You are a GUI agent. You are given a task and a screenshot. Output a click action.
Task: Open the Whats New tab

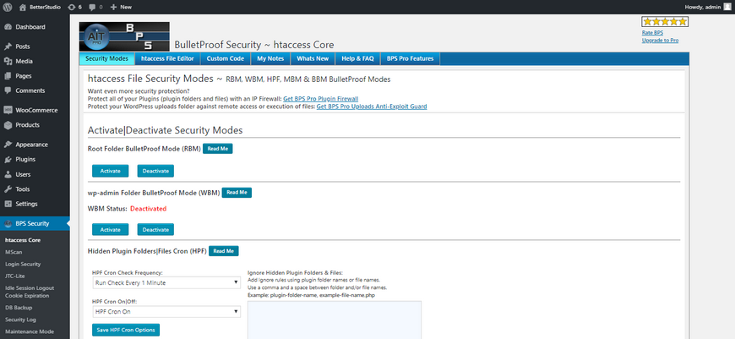pos(313,58)
